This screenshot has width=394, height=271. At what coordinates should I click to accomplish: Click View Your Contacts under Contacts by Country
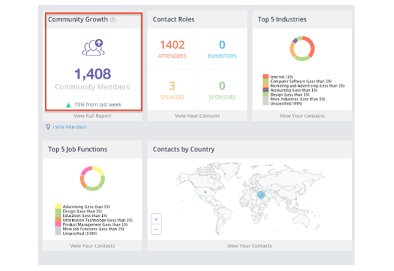click(249, 246)
